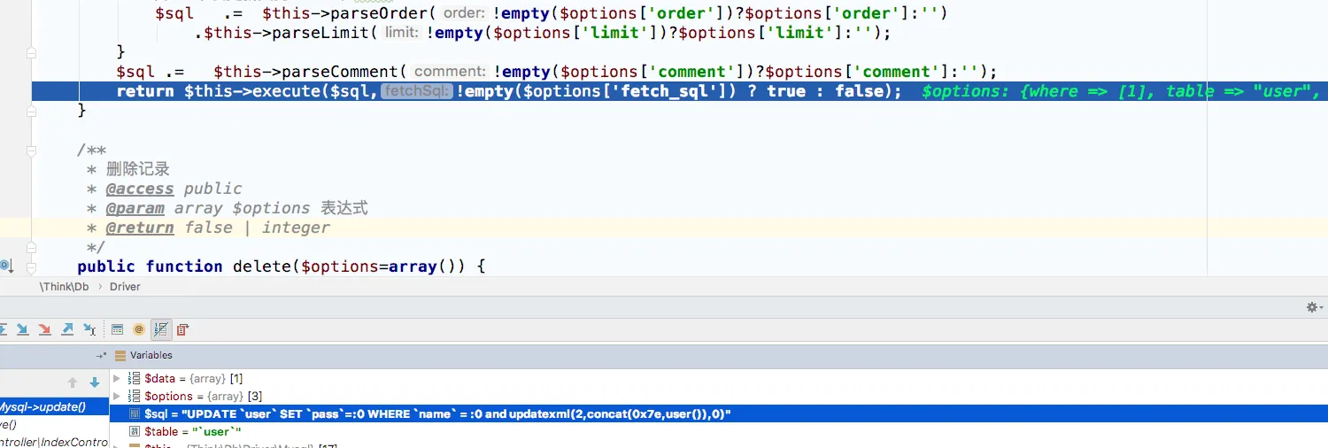Click the Variables panel header
This screenshot has width=1328, height=448.
click(x=151, y=355)
